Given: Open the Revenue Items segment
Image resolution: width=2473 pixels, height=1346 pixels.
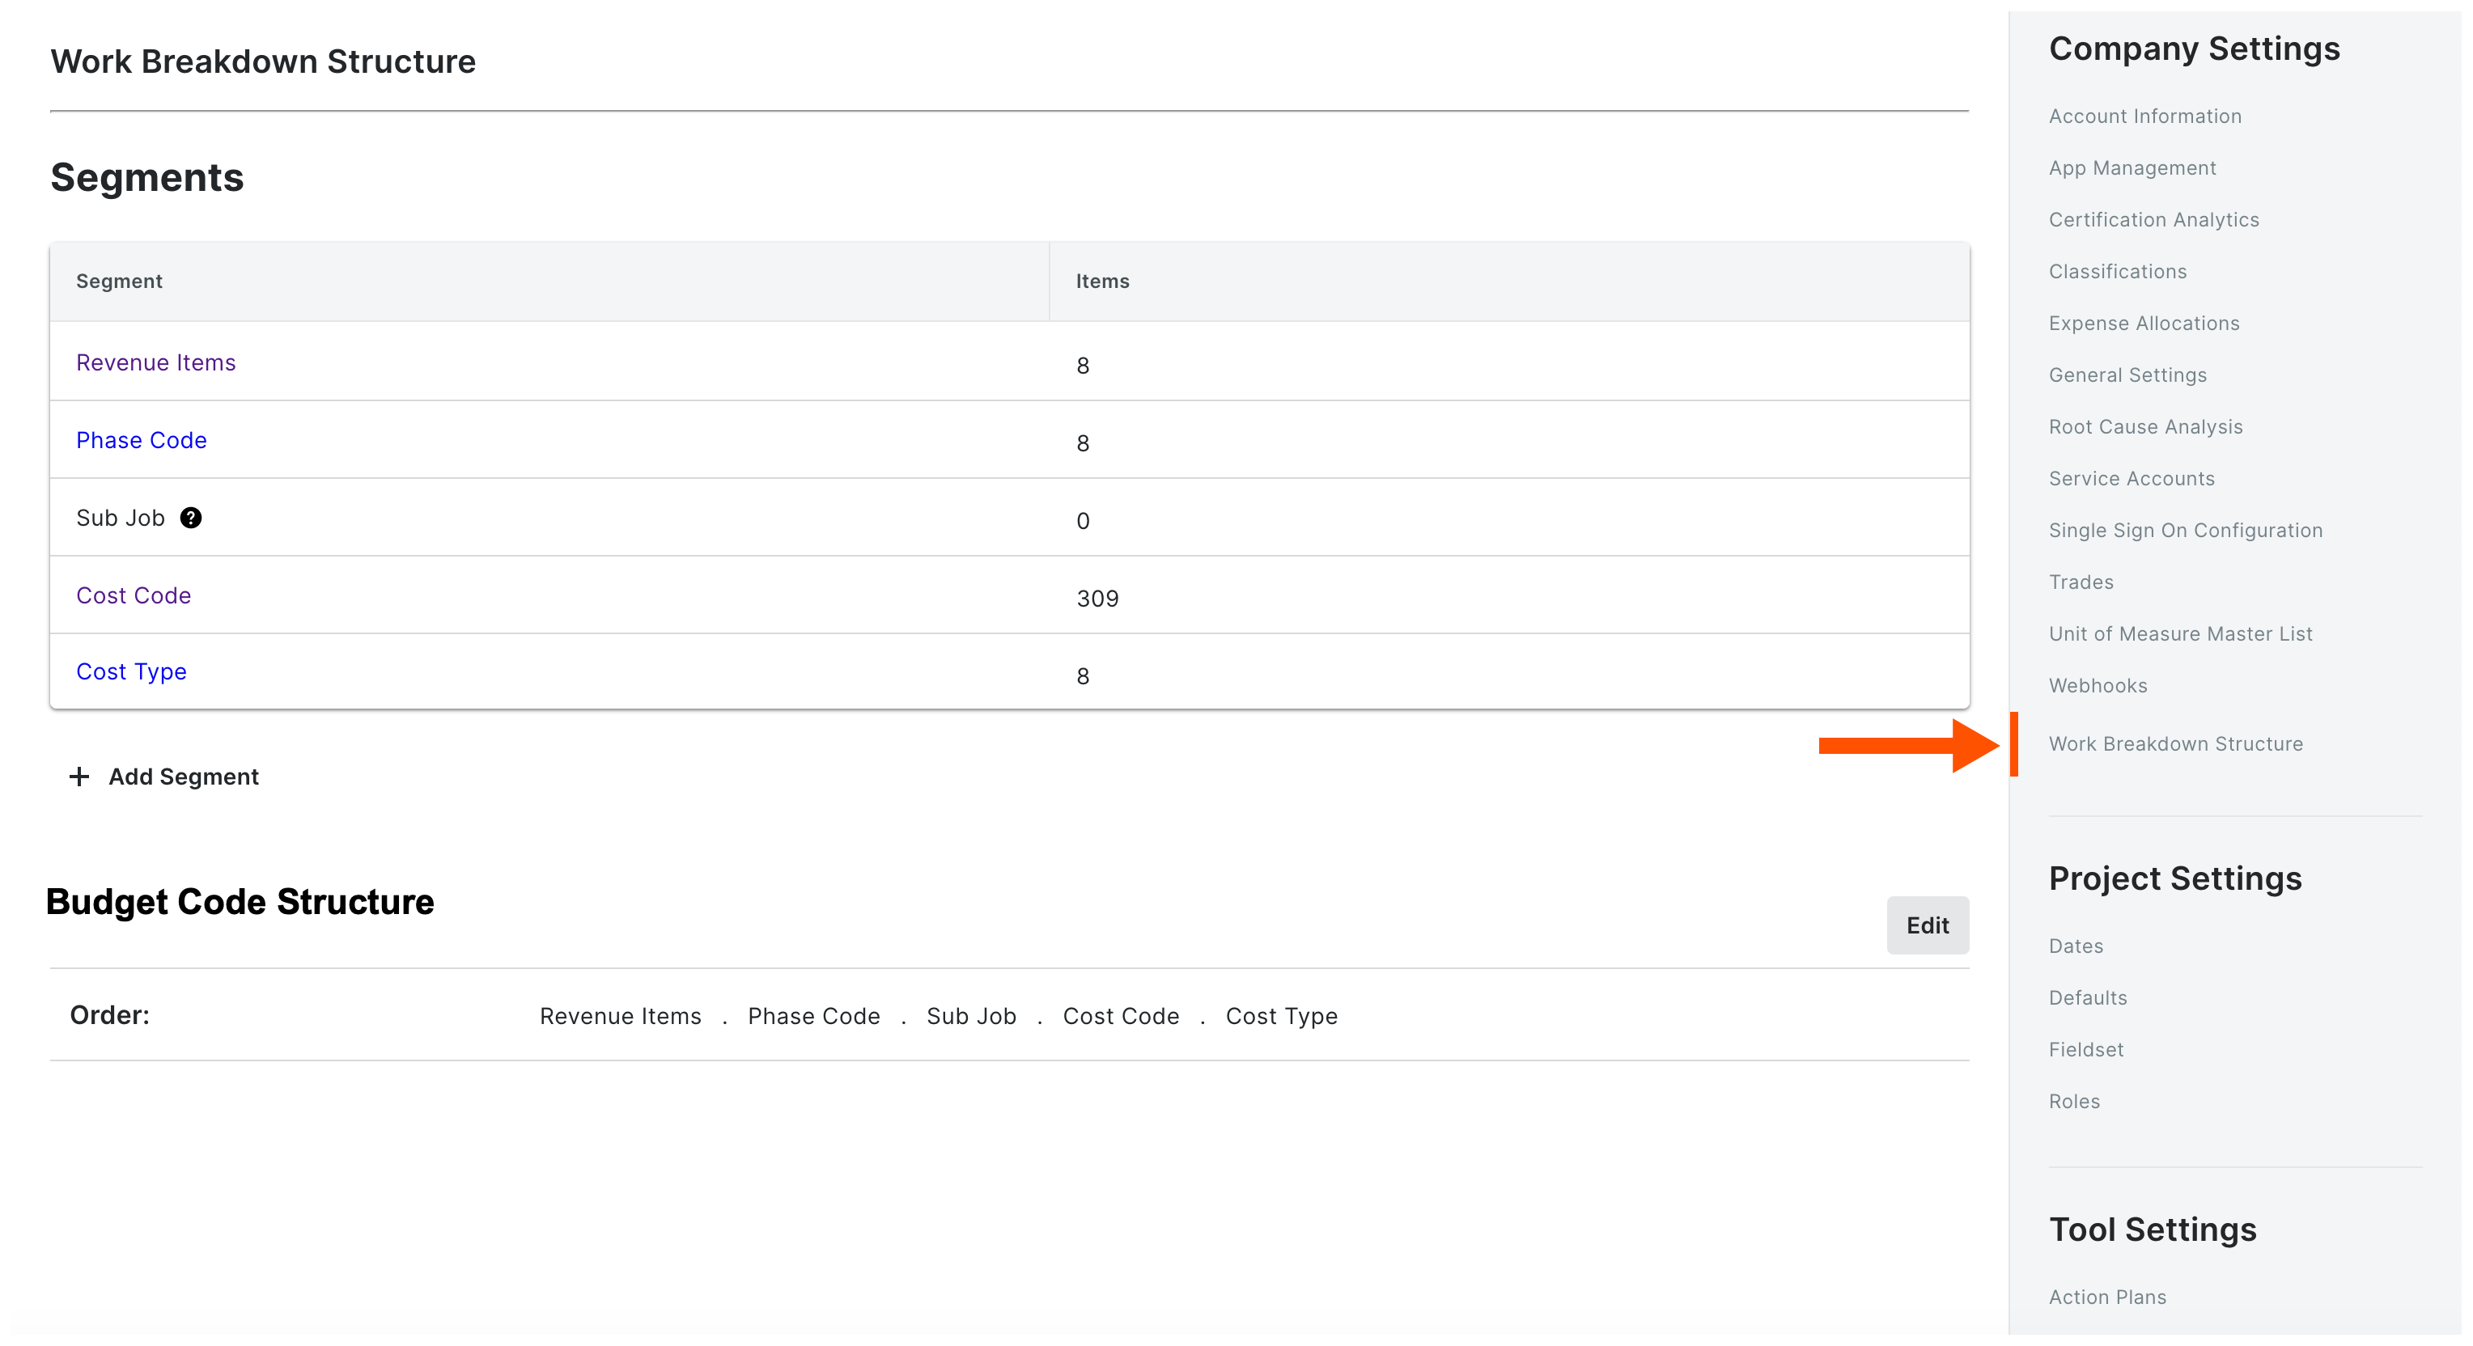Looking at the screenshot, I should (x=155, y=362).
